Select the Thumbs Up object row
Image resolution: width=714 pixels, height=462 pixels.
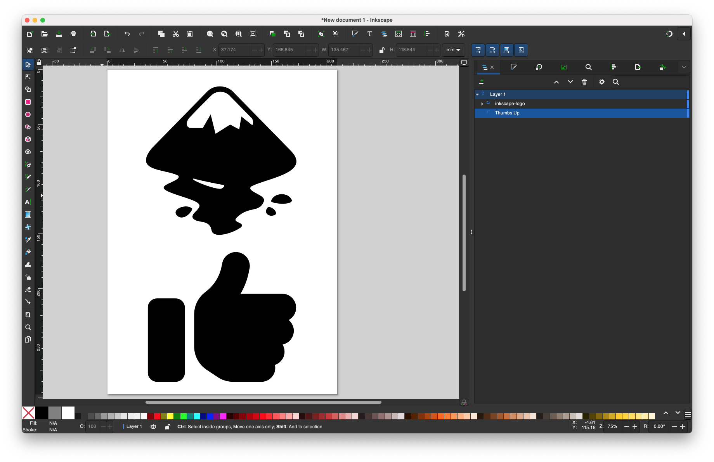(x=582, y=113)
